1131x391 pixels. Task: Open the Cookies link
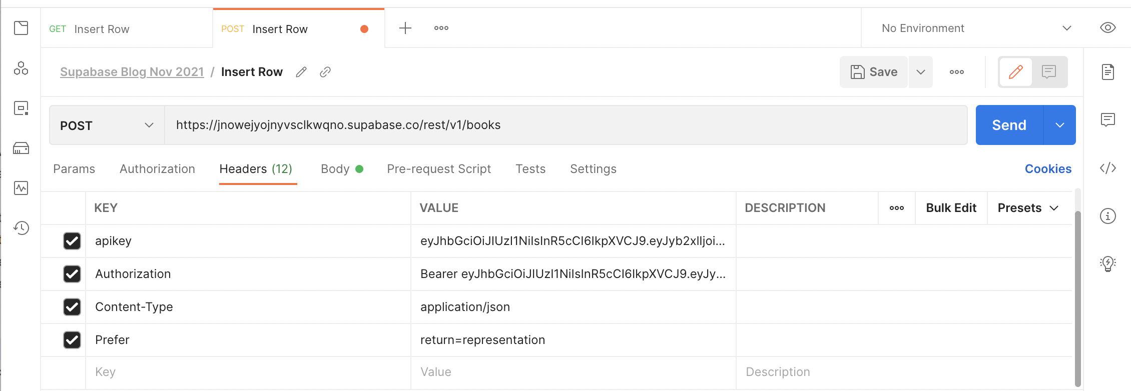1048,169
